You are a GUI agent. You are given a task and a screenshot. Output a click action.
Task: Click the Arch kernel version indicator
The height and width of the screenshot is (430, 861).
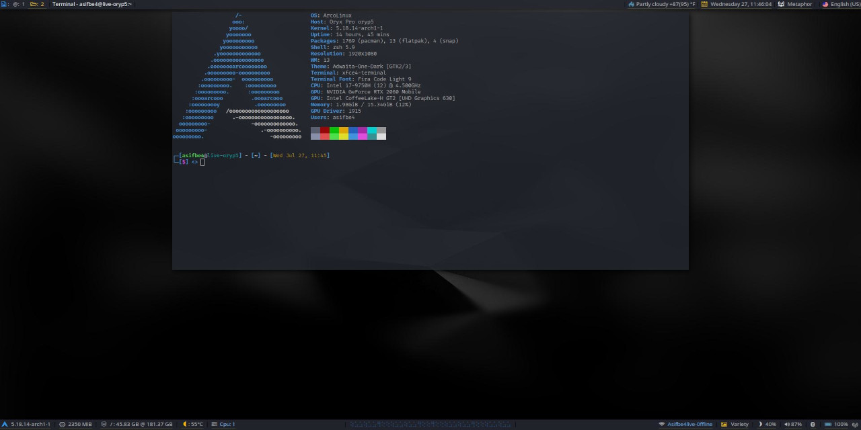click(27, 425)
